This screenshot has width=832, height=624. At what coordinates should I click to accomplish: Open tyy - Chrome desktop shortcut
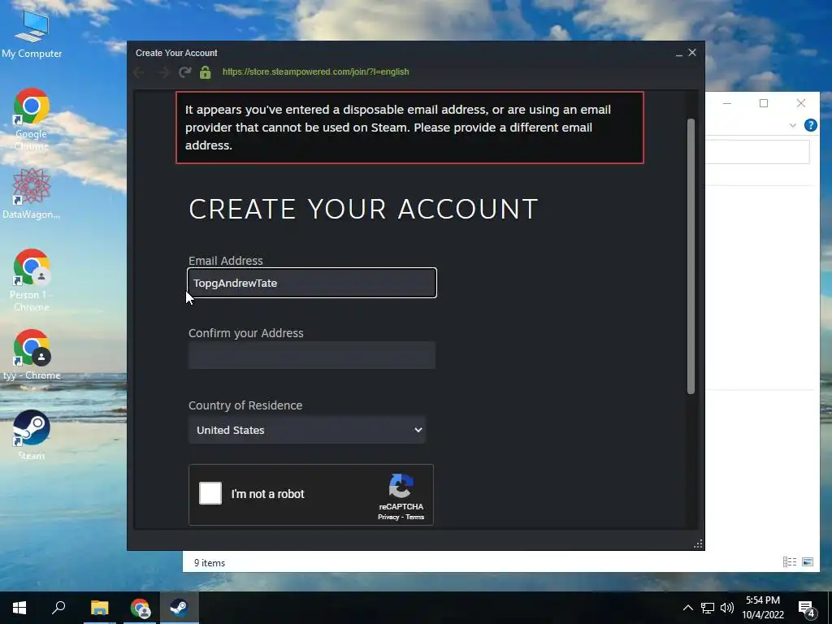pyautogui.click(x=32, y=354)
